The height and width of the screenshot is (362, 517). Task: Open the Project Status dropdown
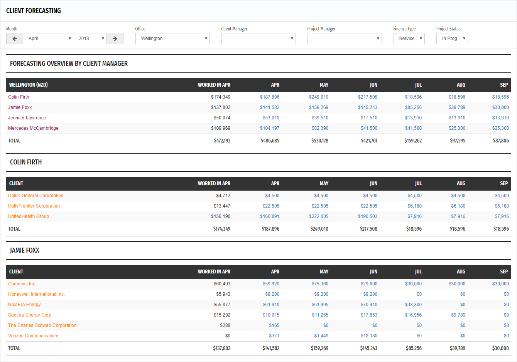(x=452, y=39)
